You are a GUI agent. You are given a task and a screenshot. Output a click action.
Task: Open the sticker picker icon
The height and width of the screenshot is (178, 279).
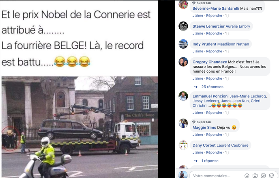click(x=271, y=176)
